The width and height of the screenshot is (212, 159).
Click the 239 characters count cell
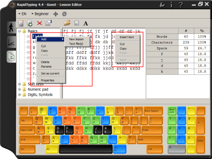186,42
